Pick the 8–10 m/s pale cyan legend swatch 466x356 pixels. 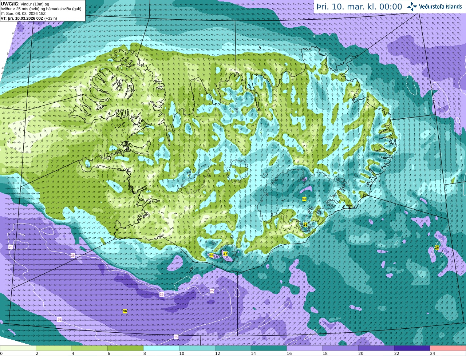(x=161, y=348)
